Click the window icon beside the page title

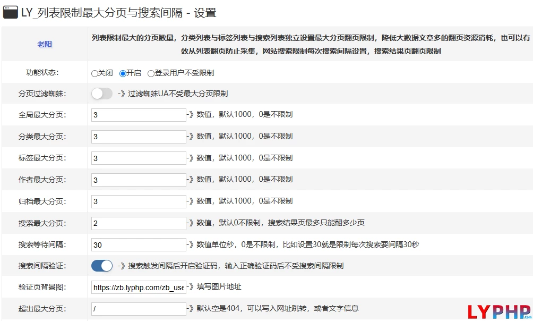[11, 13]
